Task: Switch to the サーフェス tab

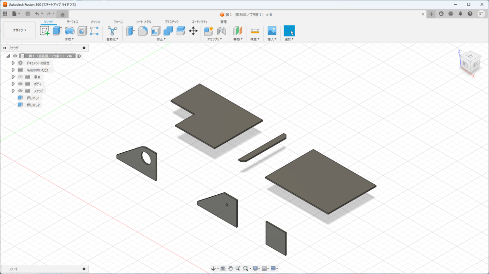Action: (x=72, y=22)
